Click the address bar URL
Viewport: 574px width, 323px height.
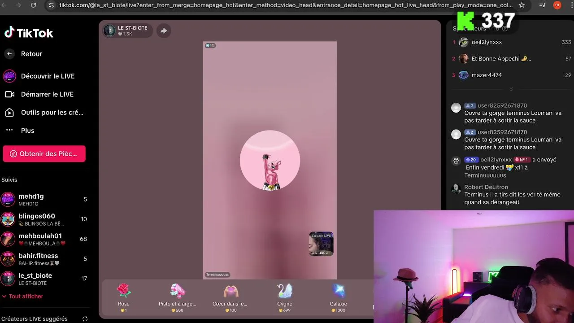click(x=286, y=5)
